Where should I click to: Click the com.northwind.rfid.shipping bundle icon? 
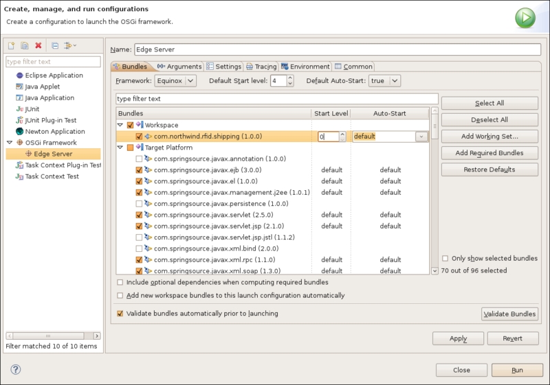coord(148,136)
